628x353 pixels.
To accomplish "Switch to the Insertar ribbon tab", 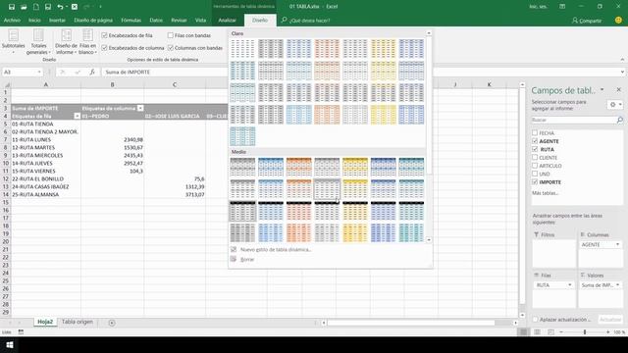I will click(x=57, y=20).
